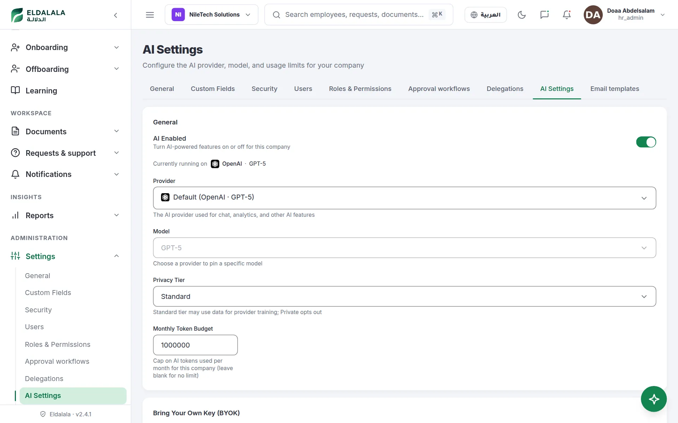Click the Requests & support help icon
678x423 pixels.
pos(15,153)
